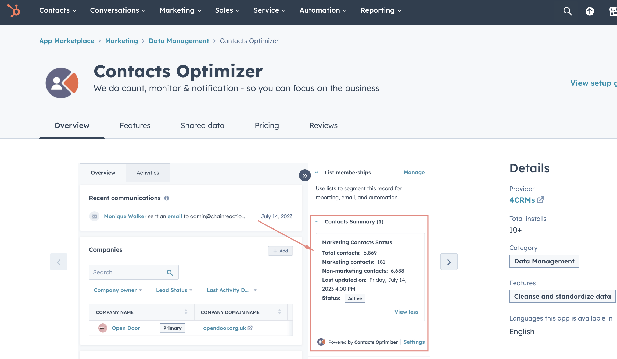Collapse the List memberships section

point(317,172)
